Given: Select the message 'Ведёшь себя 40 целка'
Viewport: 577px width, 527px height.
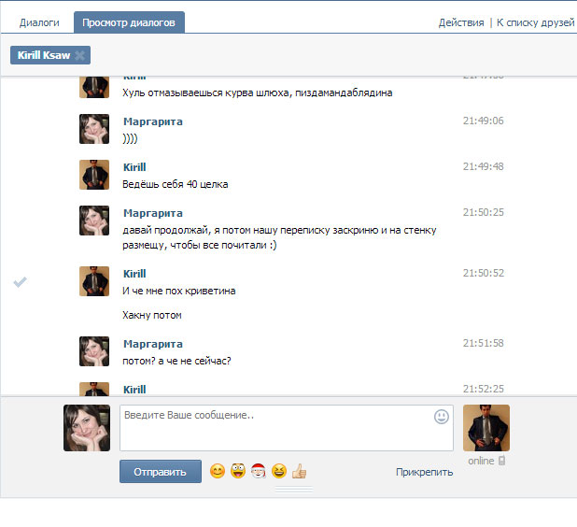Looking at the screenshot, I should click(x=176, y=184).
